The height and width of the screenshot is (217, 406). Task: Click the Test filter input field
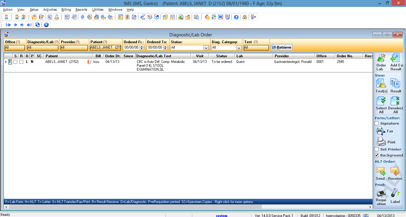[x=256, y=47]
